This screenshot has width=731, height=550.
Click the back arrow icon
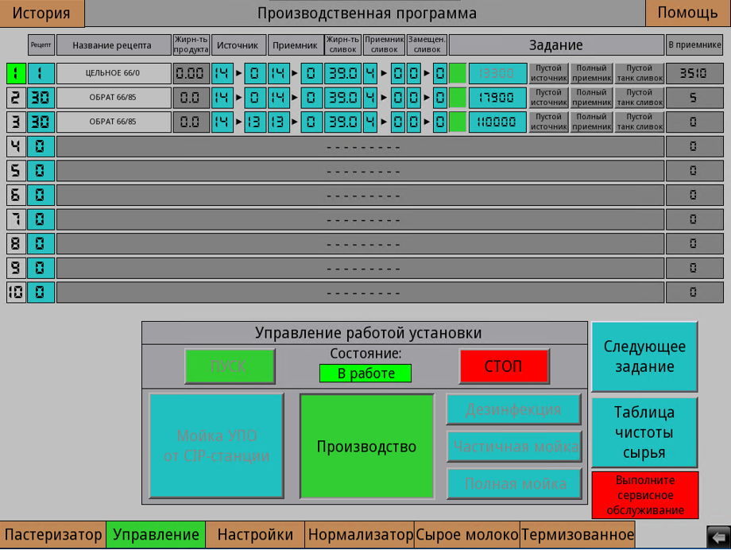pos(717,537)
